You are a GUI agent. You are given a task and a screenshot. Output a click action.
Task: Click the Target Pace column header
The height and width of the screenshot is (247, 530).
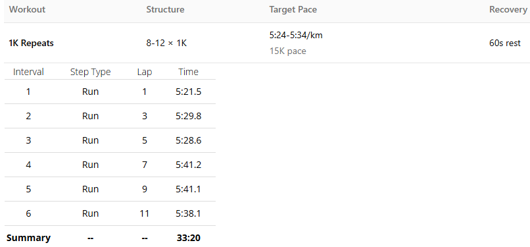coord(293,9)
